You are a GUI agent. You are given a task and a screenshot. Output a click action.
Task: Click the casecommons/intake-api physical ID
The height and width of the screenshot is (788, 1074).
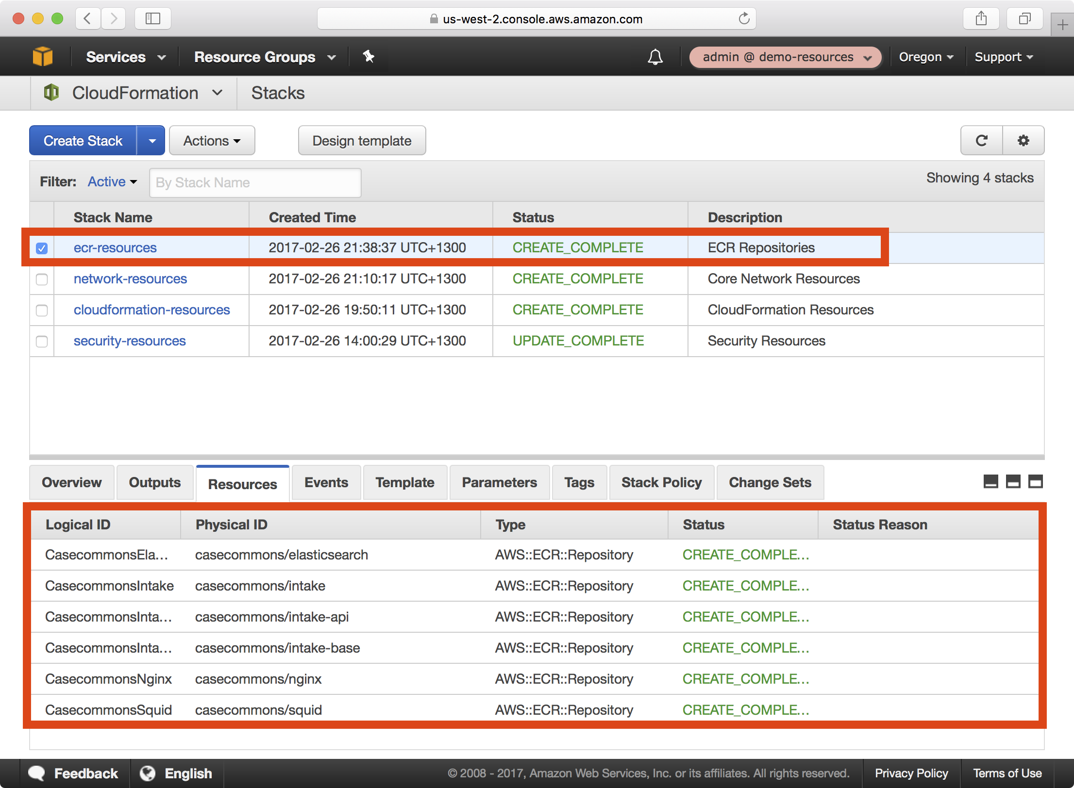click(x=272, y=617)
